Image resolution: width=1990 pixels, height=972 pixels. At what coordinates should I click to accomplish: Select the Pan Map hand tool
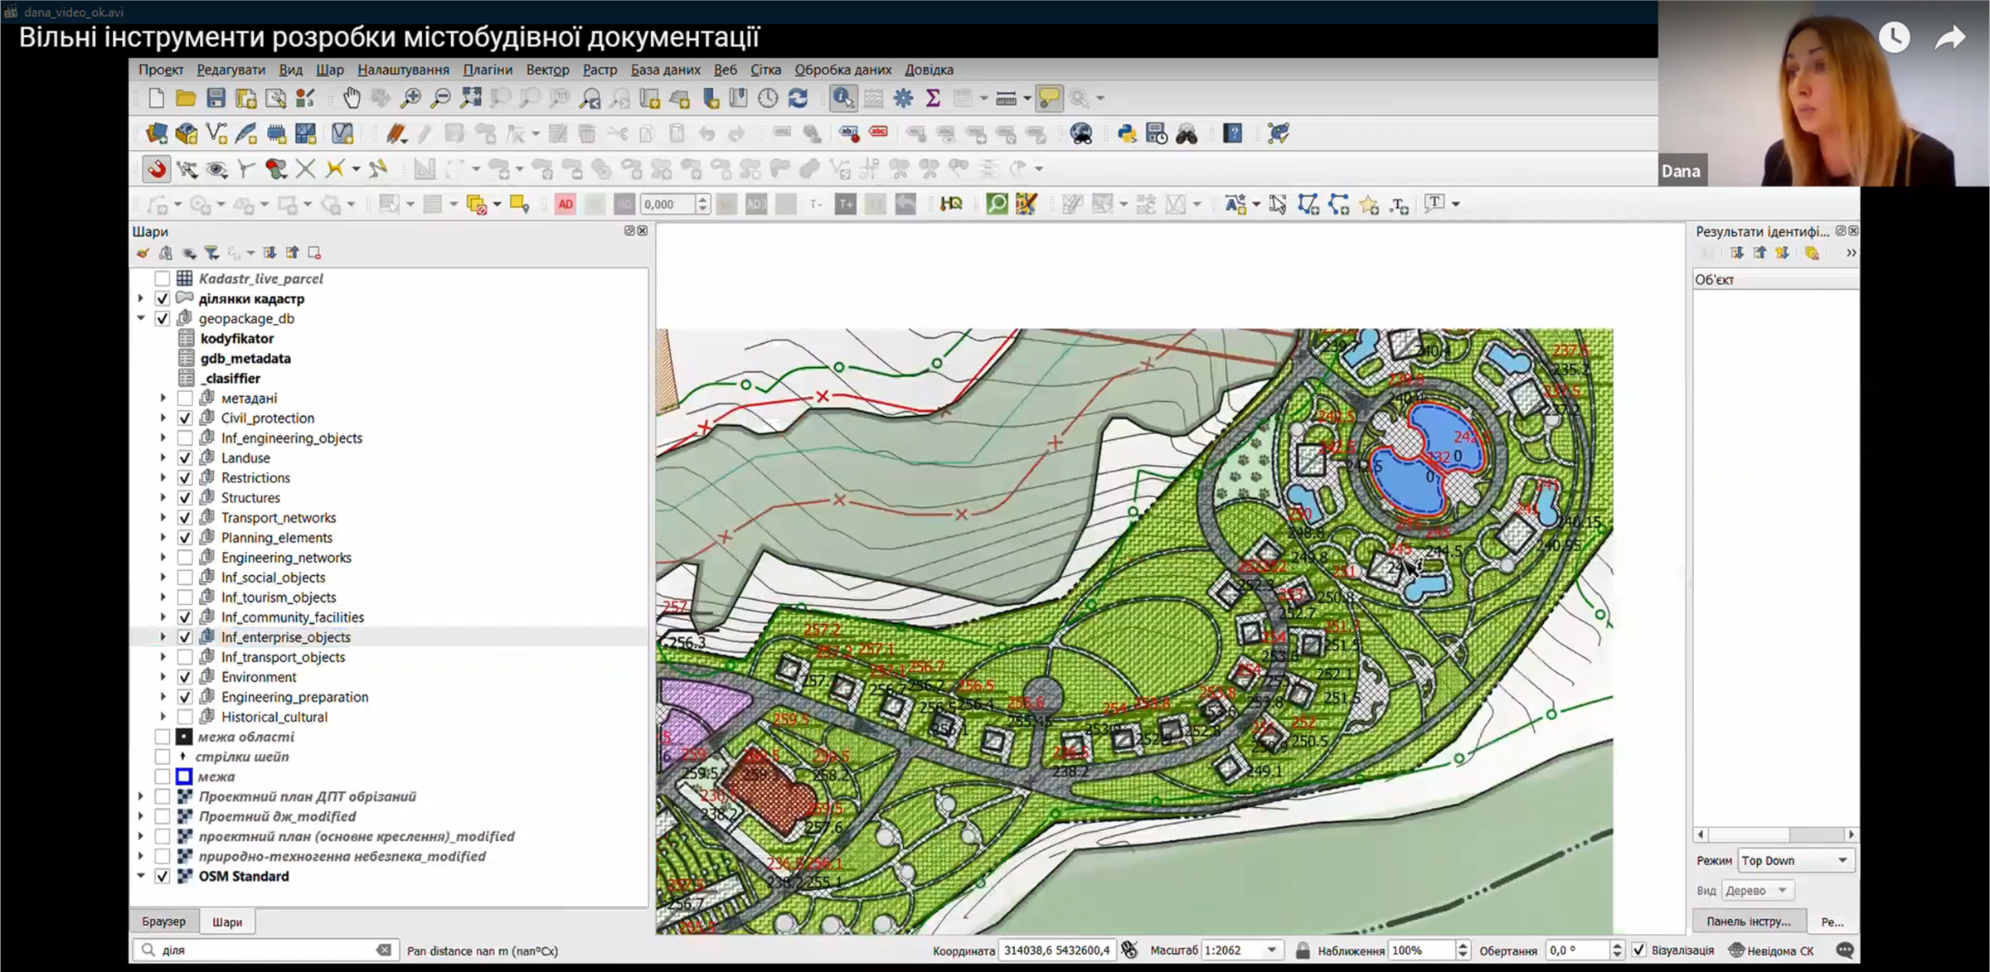coord(352,99)
